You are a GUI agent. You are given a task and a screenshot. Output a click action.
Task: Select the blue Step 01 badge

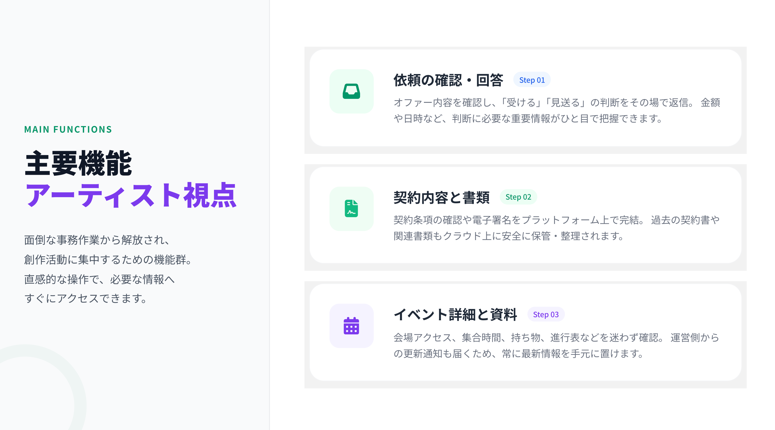click(531, 80)
